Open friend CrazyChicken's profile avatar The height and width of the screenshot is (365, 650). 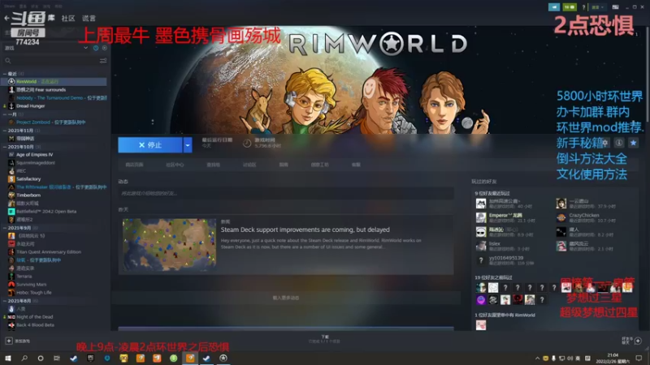coord(561,217)
